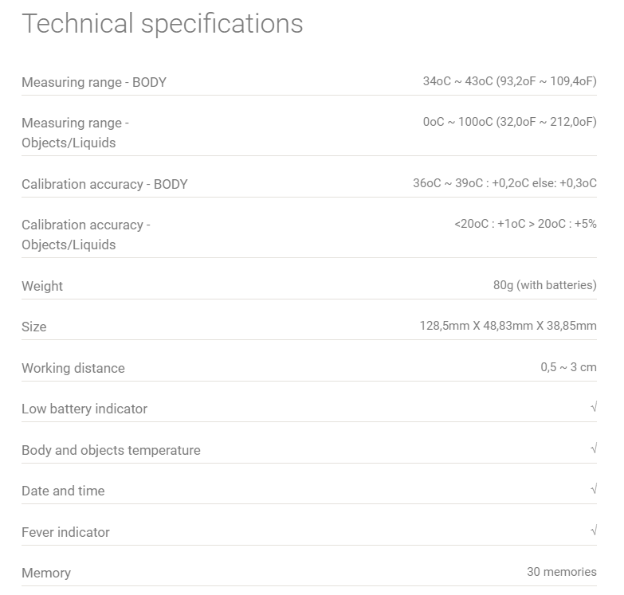Viewport: 624px width, 595px height.
Task: Click the 30 memories value
Action: (x=561, y=572)
